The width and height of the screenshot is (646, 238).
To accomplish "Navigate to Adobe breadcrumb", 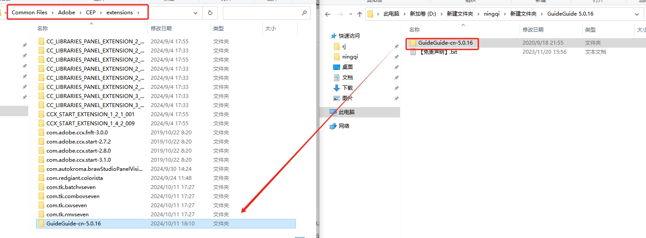I will point(66,13).
